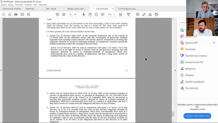The height and width of the screenshot is (123, 218).
Task: Switch to 2001-18.pdf tab
Action: (x=51, y=9)
